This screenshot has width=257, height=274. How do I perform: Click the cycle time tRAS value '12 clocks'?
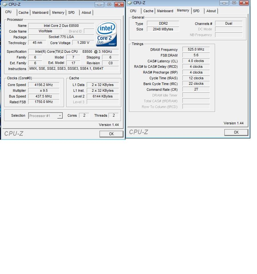[x=196, y=78]
